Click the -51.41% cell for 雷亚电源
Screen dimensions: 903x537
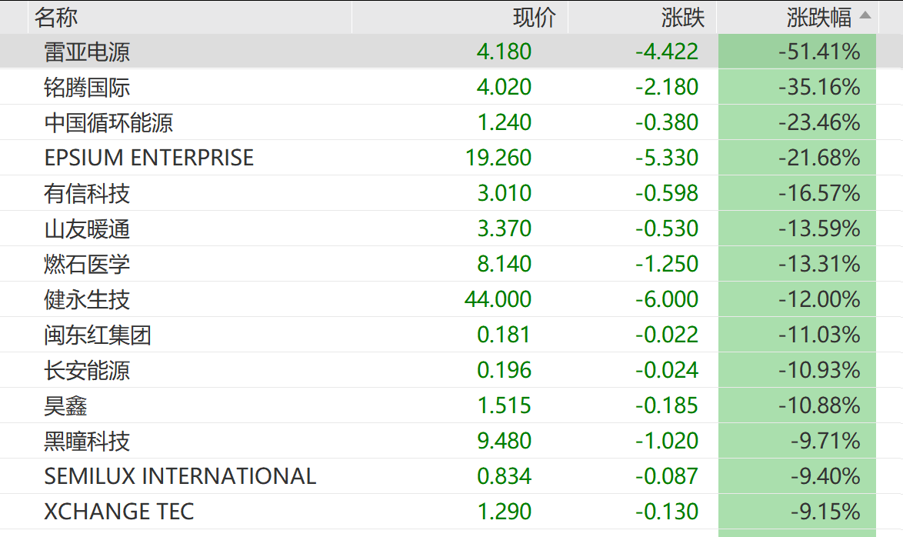coord(818,52)
